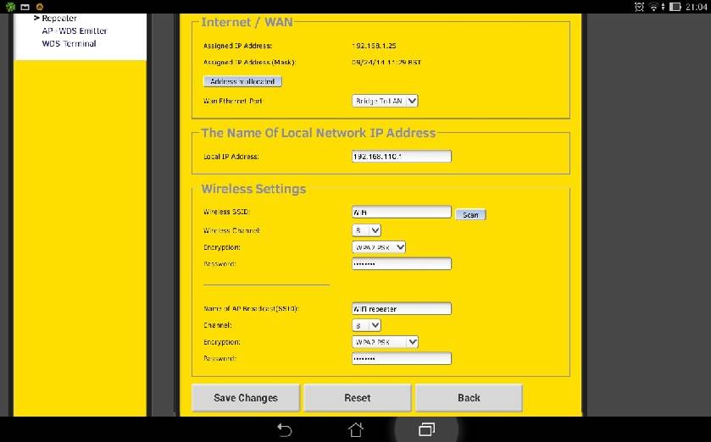The height and width of the screenshot is (442, 711).
Task: Select the 09/24/14 timestamp value
Action: pyautogui.click(x=386, y=63)
